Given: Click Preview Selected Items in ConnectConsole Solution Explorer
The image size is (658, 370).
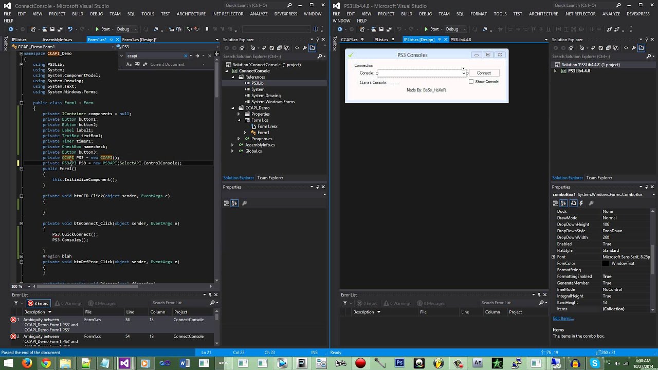Looking at the screenshot, I should (x=312, y=48).
